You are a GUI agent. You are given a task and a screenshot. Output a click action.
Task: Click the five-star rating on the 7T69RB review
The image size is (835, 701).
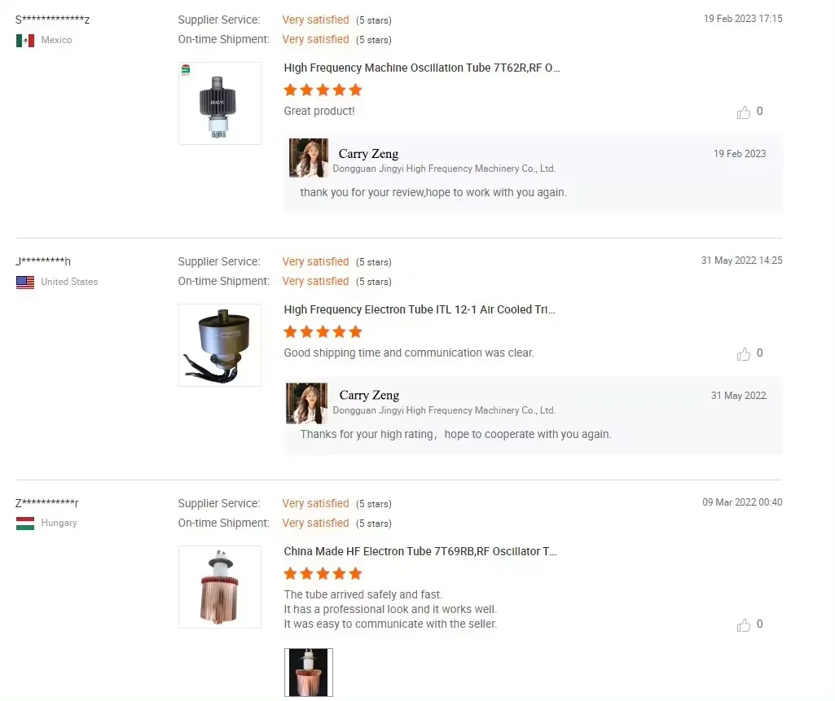[x=323, y=574]
